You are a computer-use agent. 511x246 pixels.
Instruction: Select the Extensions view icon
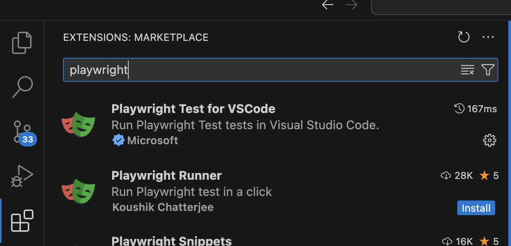pos(22,221)
